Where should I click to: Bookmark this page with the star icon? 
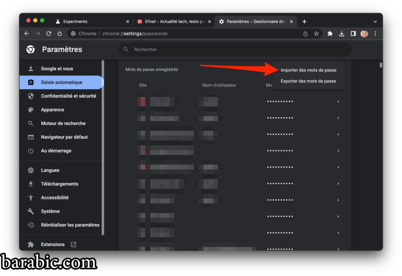316,34
